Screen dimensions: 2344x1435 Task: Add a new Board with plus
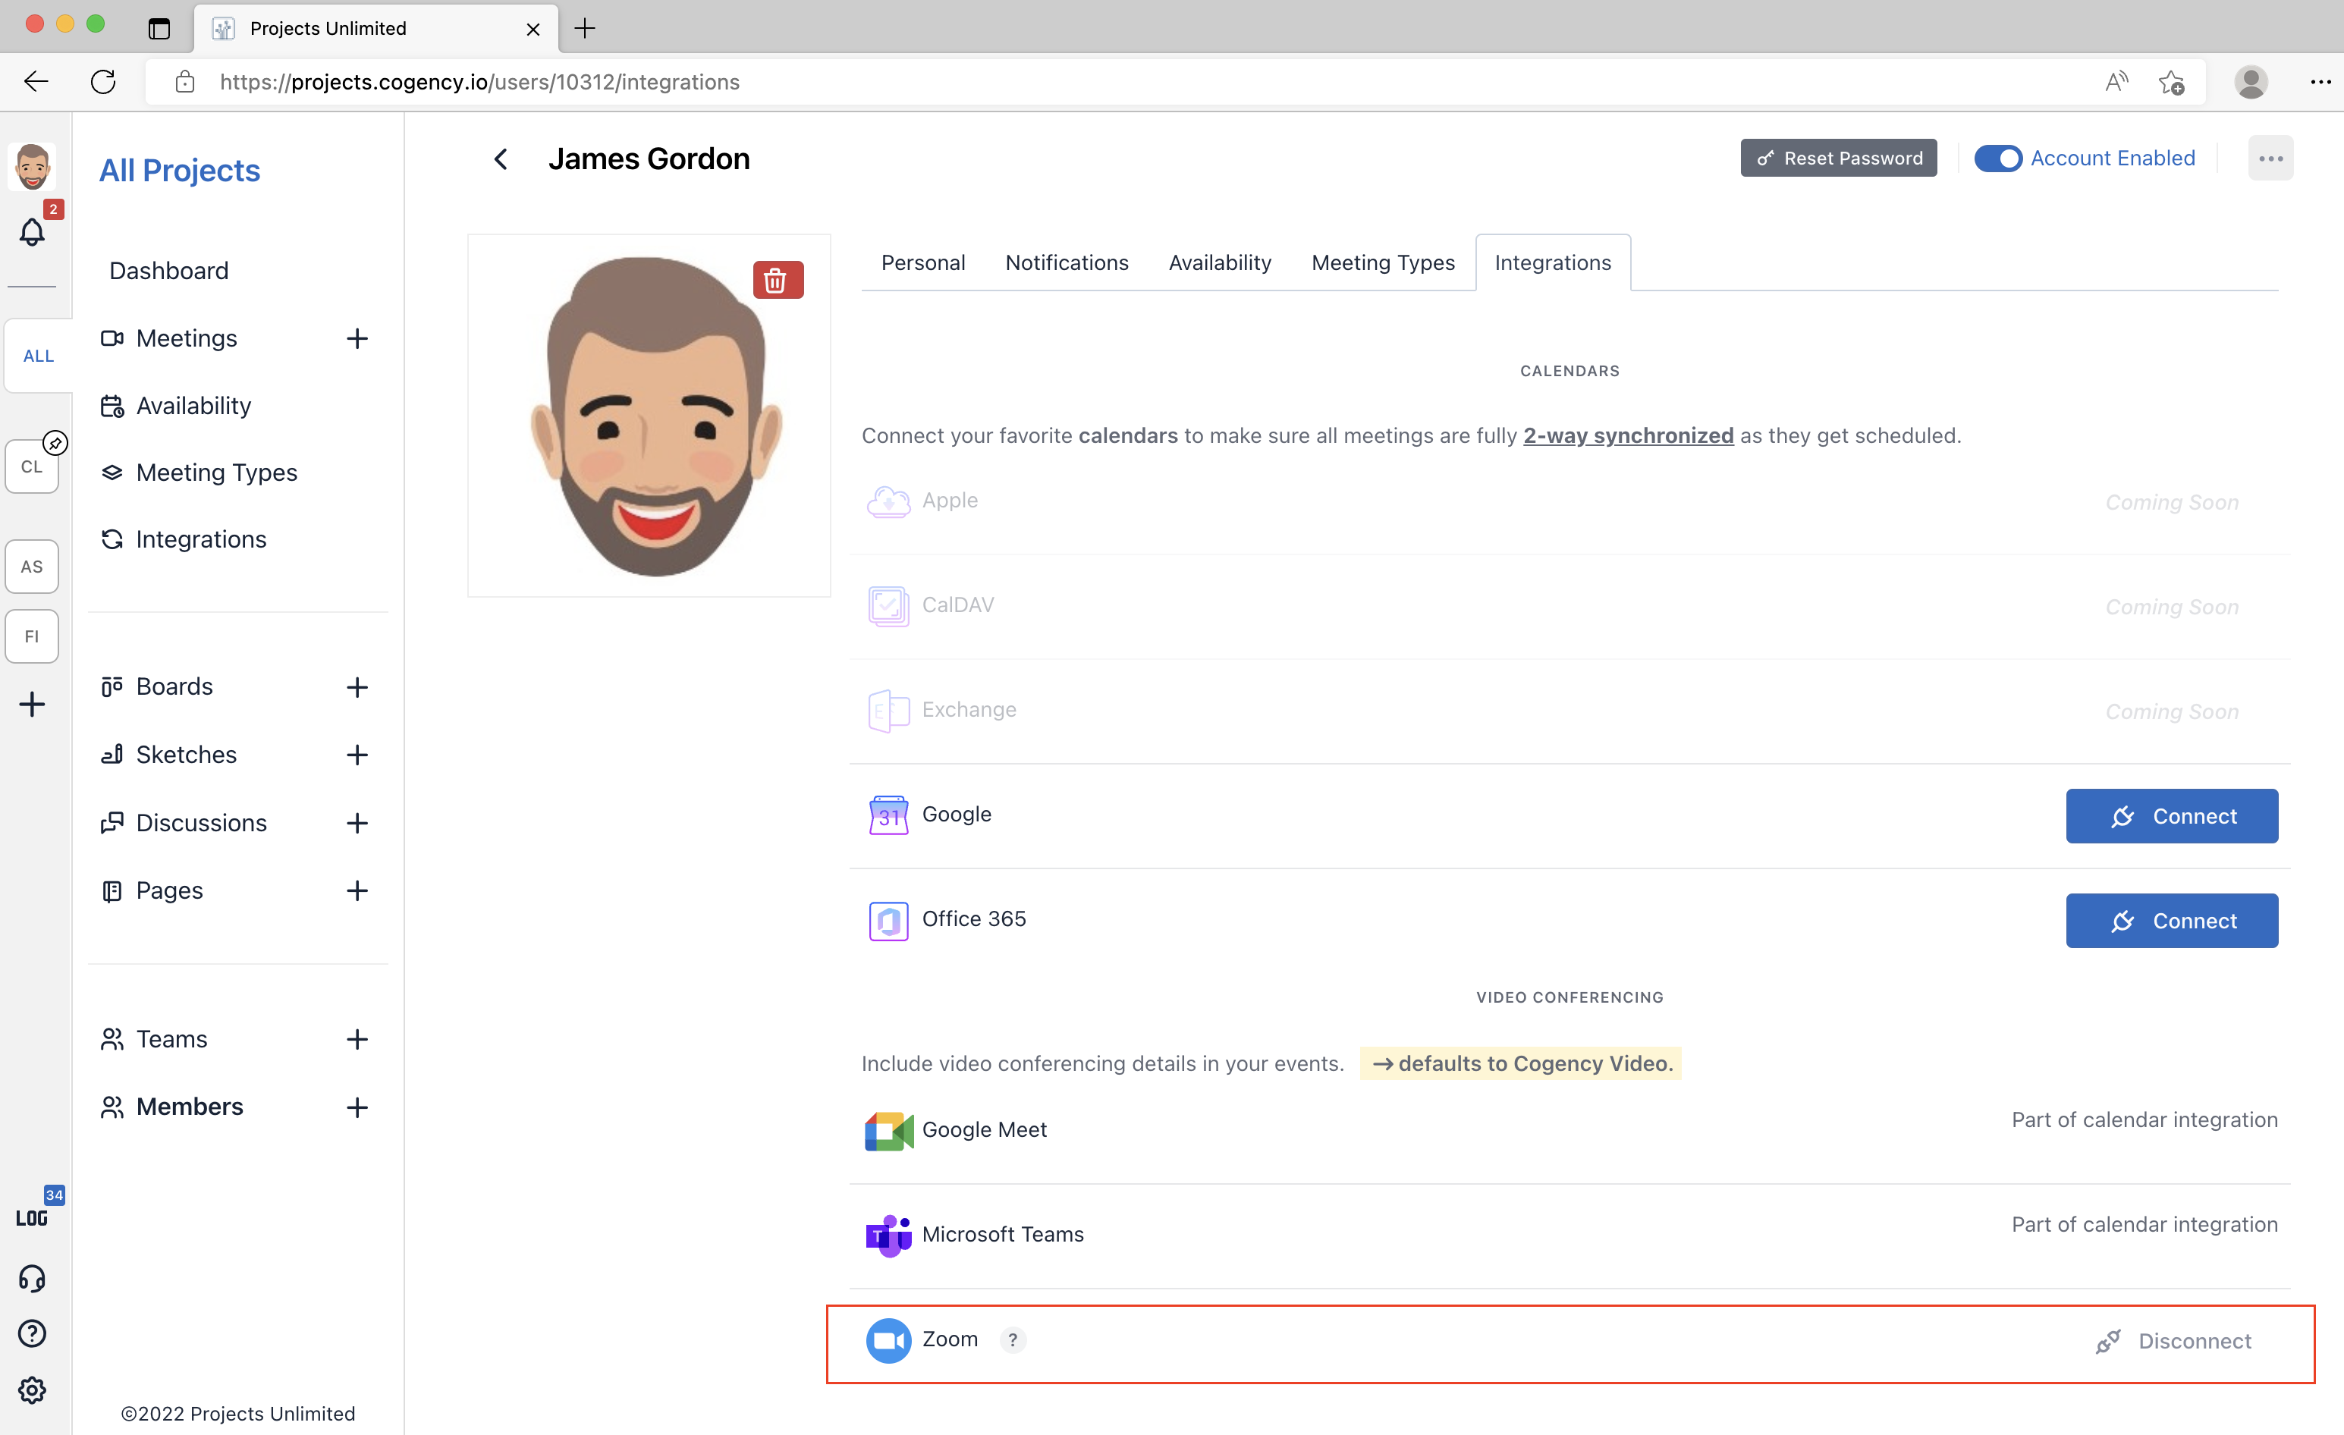click(x=357, y=686)
